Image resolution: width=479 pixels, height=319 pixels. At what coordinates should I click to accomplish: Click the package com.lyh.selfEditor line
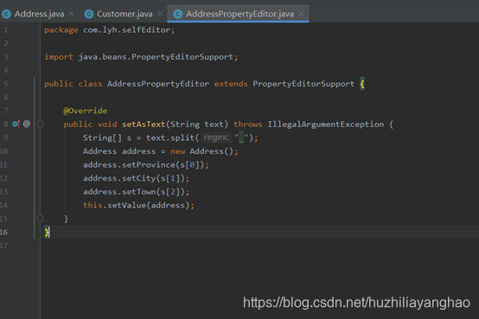pyautogui.click(x=110, y=30)
